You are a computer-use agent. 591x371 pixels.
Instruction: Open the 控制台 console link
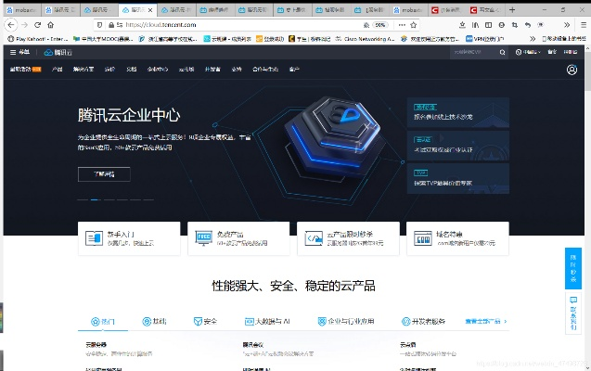pos(571,52)
